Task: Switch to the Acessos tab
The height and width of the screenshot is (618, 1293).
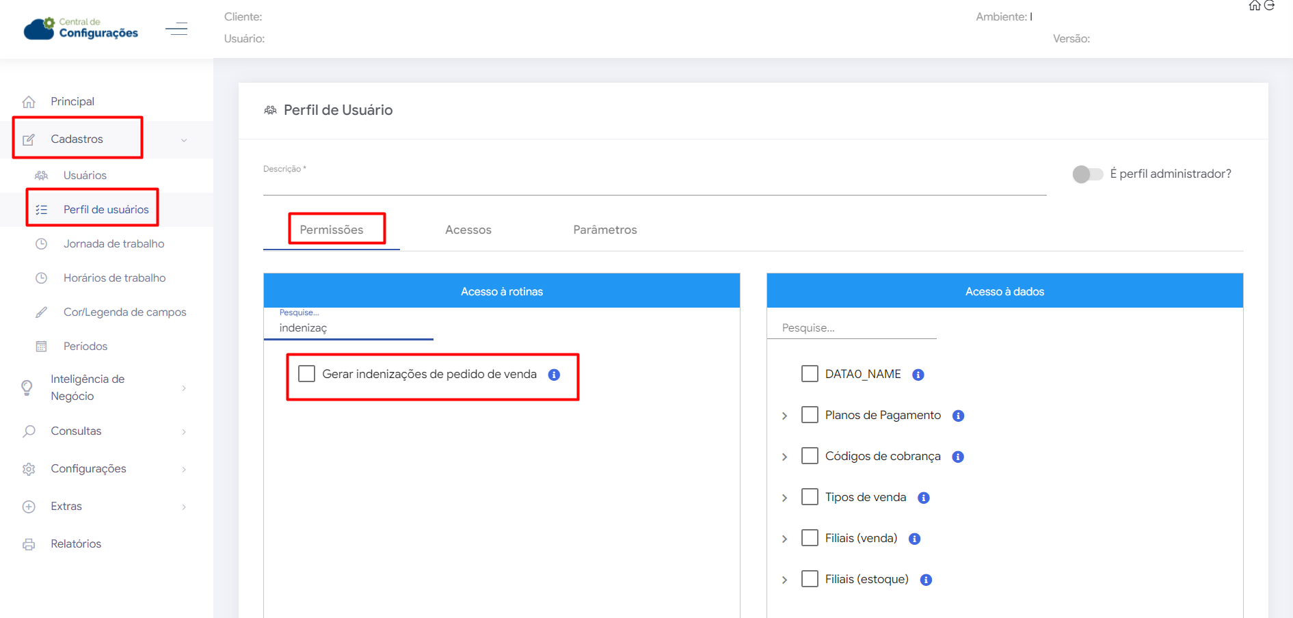Action: (468, 230)
